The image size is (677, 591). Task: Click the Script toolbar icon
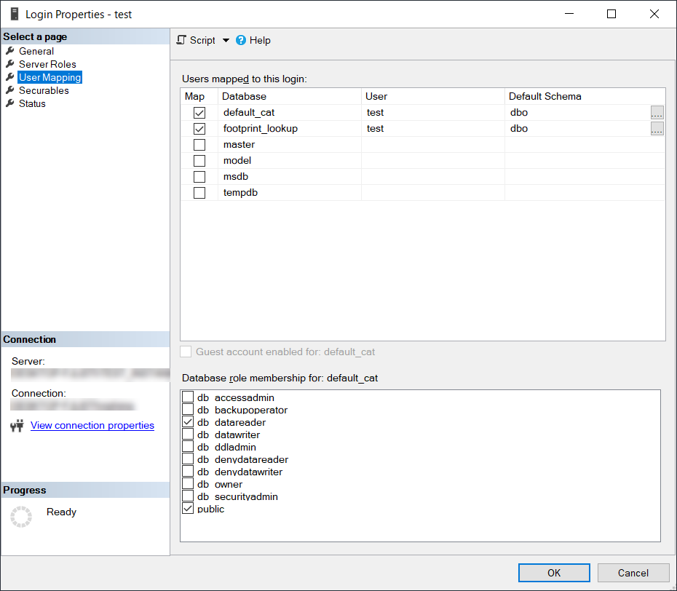181,40
